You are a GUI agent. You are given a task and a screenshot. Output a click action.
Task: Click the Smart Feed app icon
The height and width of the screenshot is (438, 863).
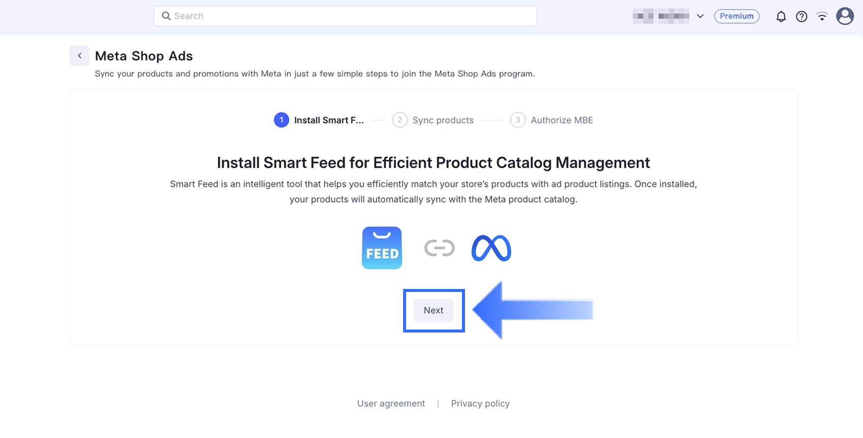click(x=382, y=248)
